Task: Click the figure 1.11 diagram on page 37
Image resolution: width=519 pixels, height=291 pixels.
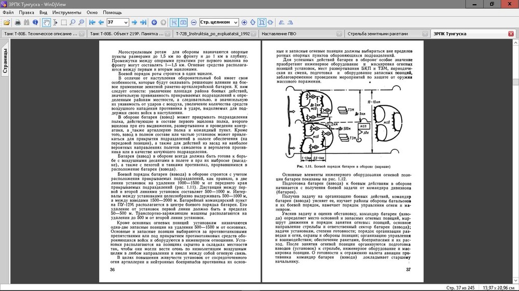Action: point(344,124)
